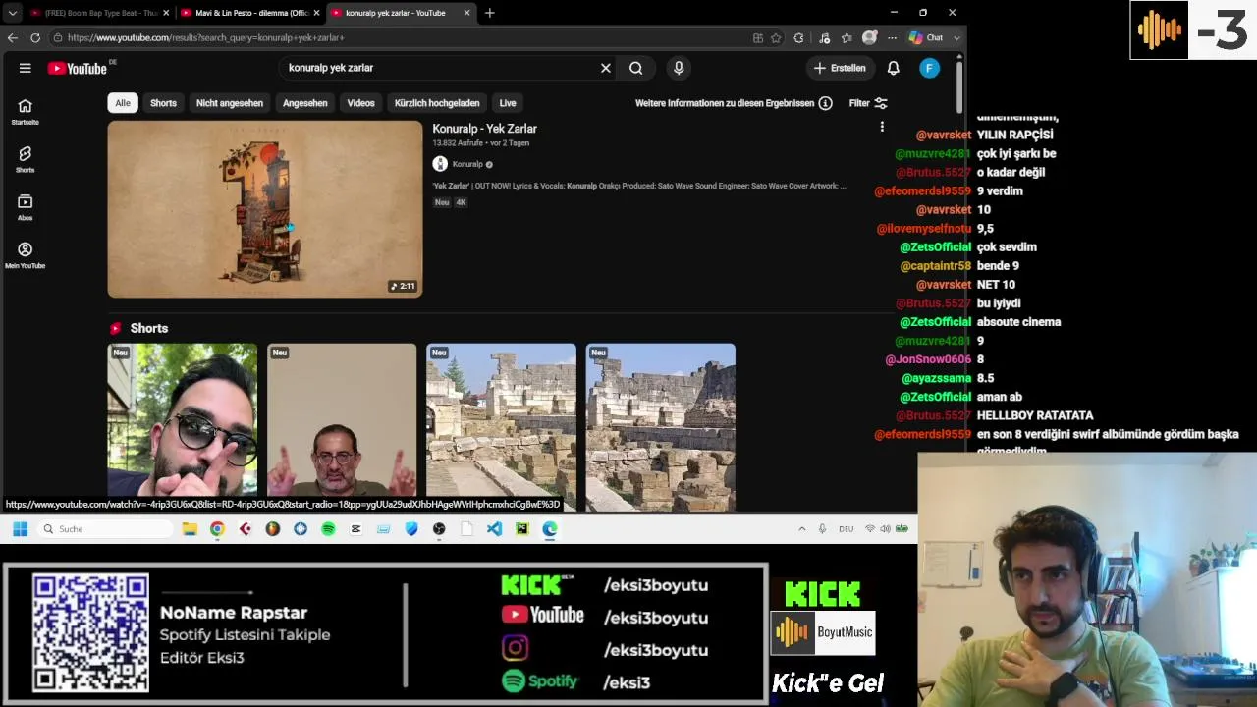The width and height of the screenshot is (1257, 707).
Task: Go to the YouTube home logo
Action: [77, 68]
